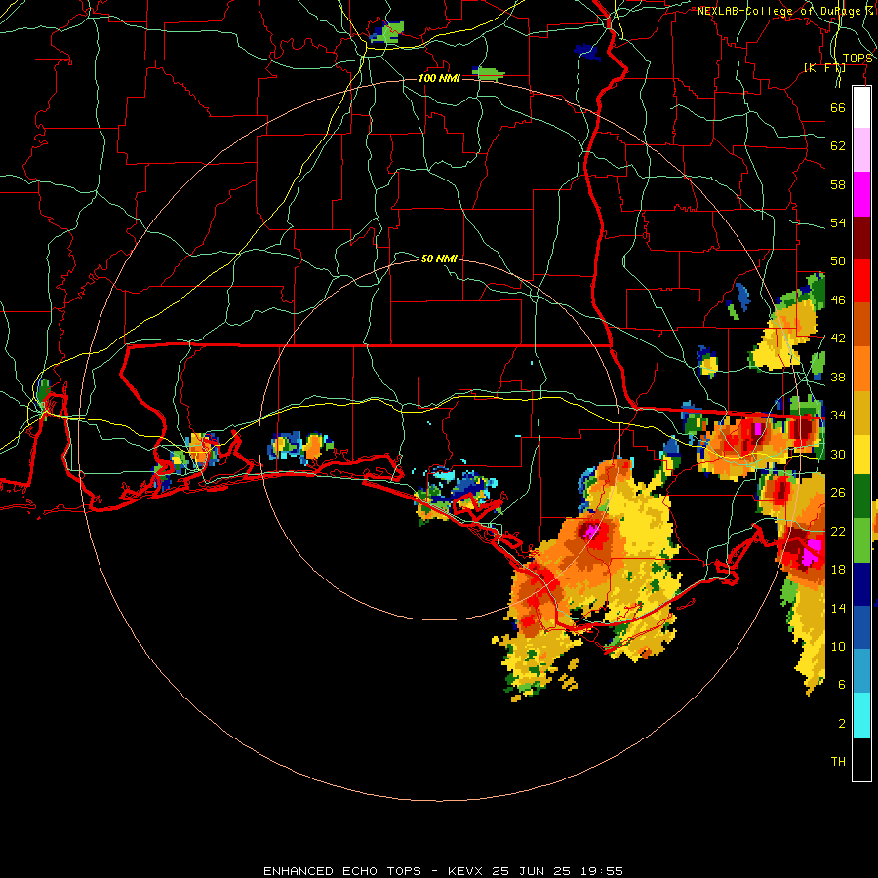878x878 pixels.
Task: Click the green echo beside the 100 NMI label
Action: [x=489, y=73]
